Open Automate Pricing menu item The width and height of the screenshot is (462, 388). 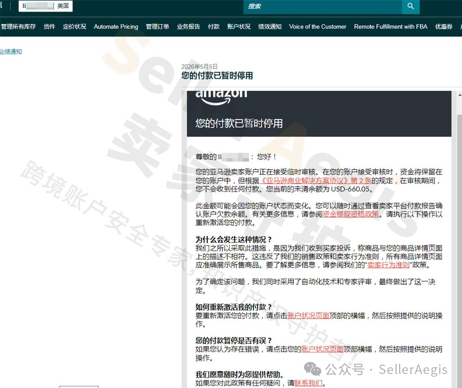116,27
